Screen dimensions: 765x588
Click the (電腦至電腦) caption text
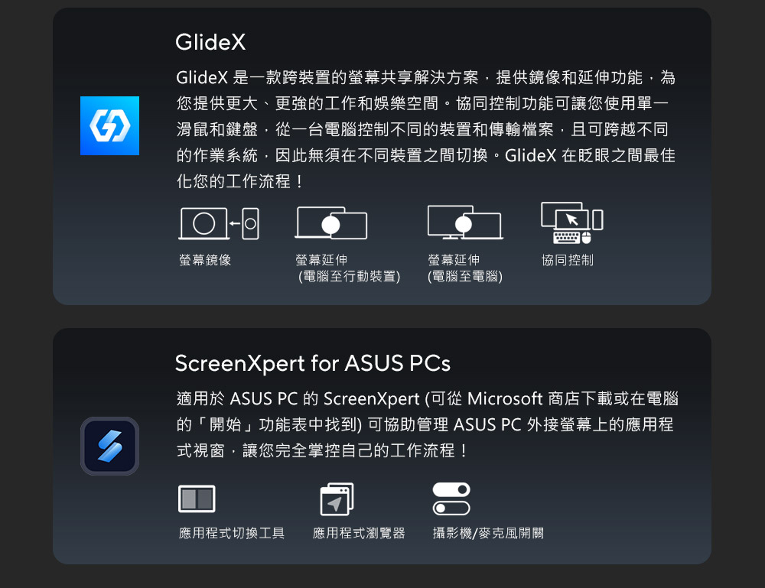point(465,277)
